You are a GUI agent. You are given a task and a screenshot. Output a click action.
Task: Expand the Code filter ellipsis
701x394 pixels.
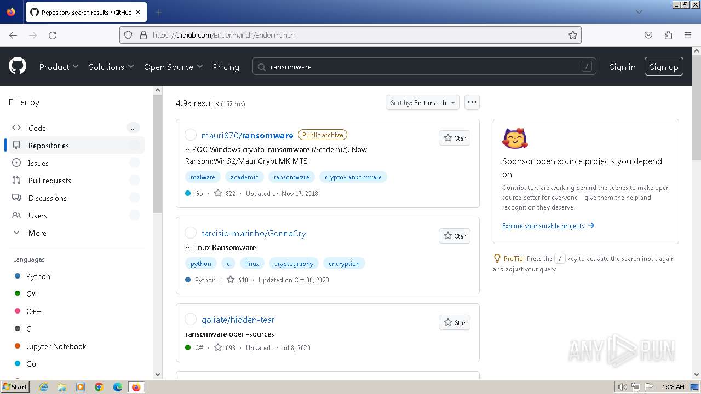click(133, 128)
